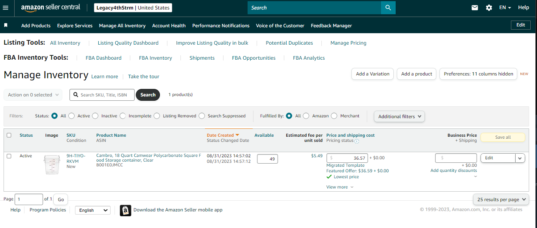Open Preferences: 11 columns hidden

tap(478, 74)
